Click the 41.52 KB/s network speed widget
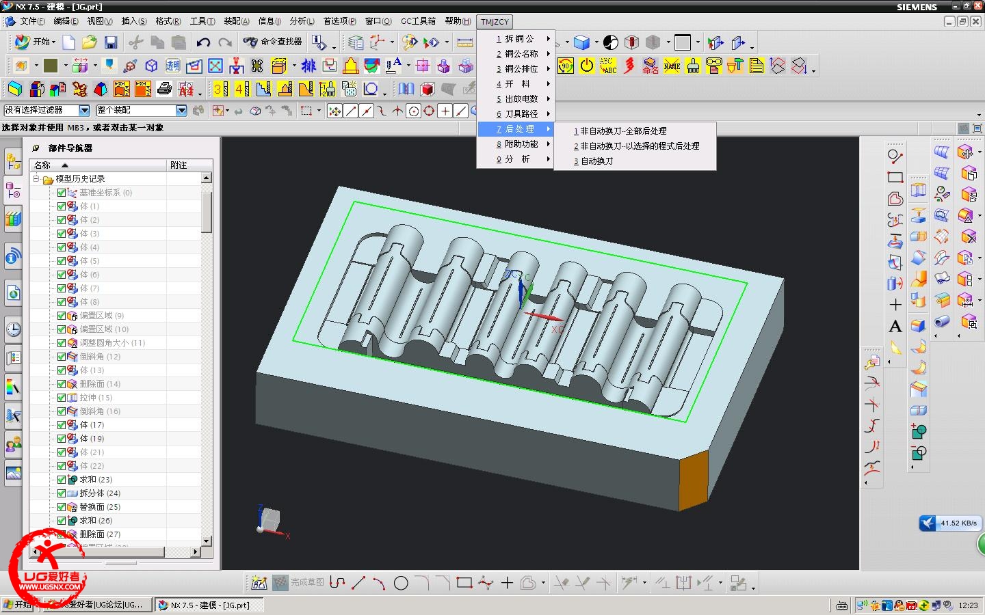Viewport: 985px width, 615px height. coord(951,523)
